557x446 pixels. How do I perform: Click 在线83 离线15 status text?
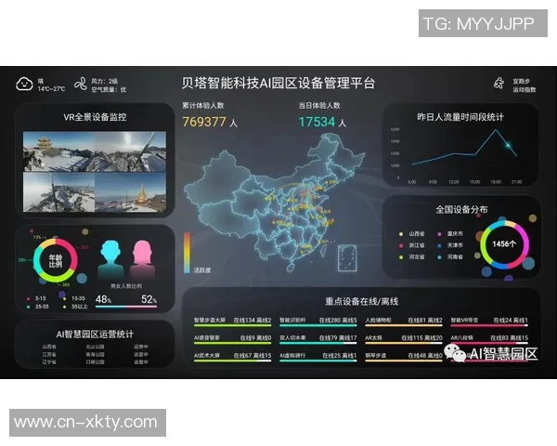509,337
